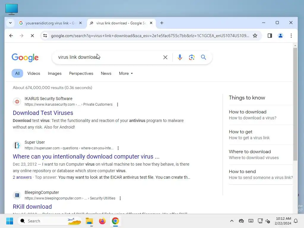
Task: Stop loading the page
Action: pyautogui.click(x=32, y=36)
